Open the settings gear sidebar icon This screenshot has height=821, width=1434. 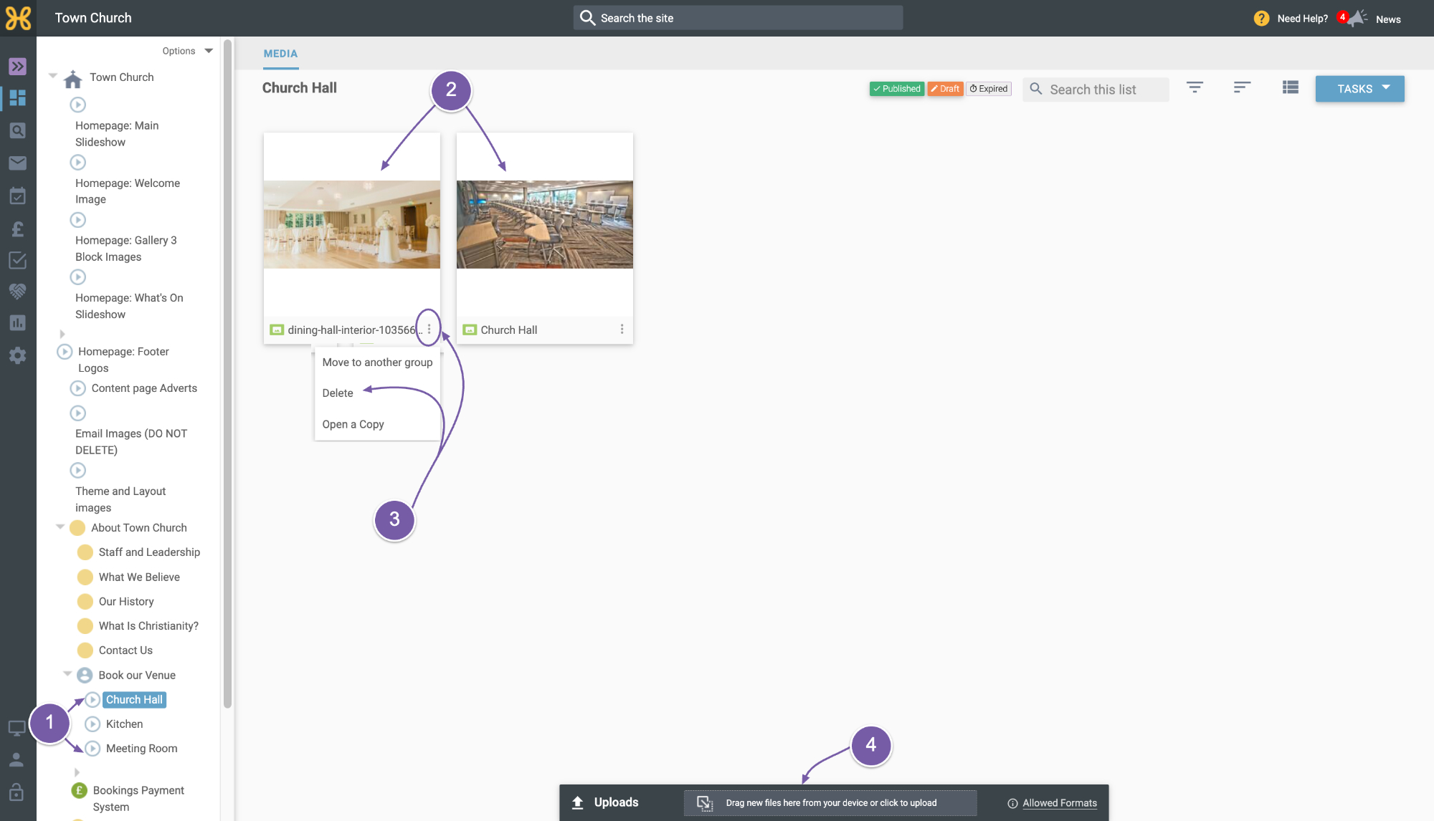(x=18, y=355)
